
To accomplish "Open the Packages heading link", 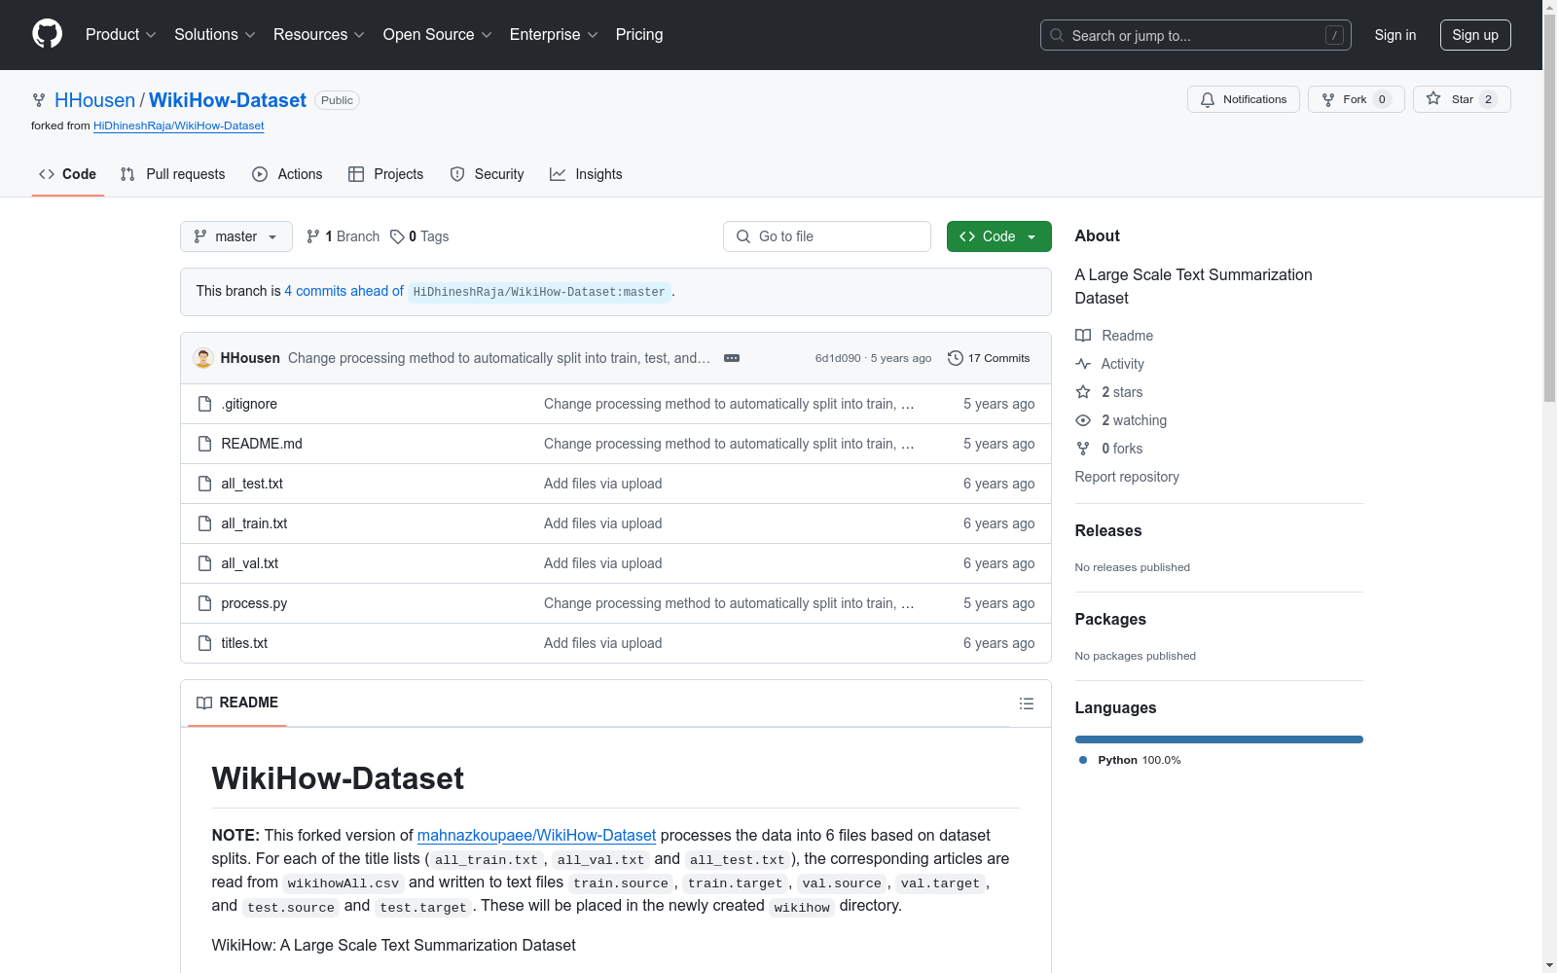I will [x=1110, y=619].
